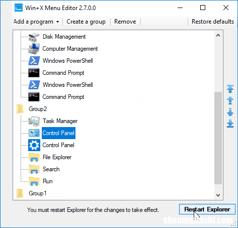Click the Restart Explorer button
238x228 pixels.
(x=207, y=209)
